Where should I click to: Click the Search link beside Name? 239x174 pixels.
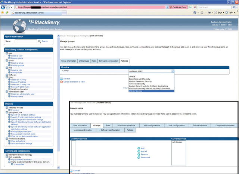(45, 41)
